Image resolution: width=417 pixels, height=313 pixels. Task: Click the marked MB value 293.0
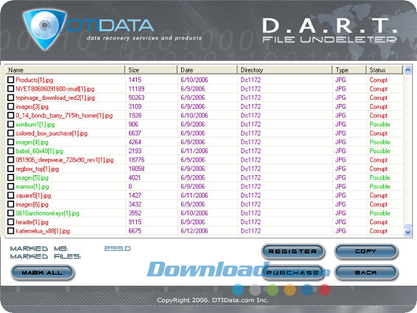[117, 248]
